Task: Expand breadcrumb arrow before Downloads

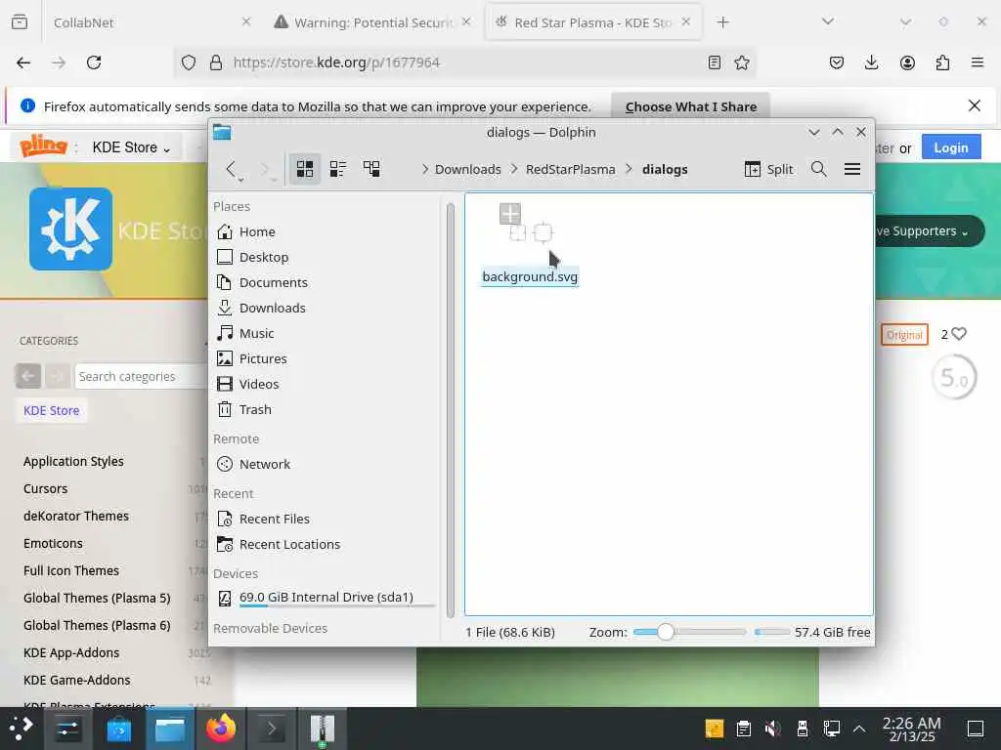Action: tap(424, 169)
